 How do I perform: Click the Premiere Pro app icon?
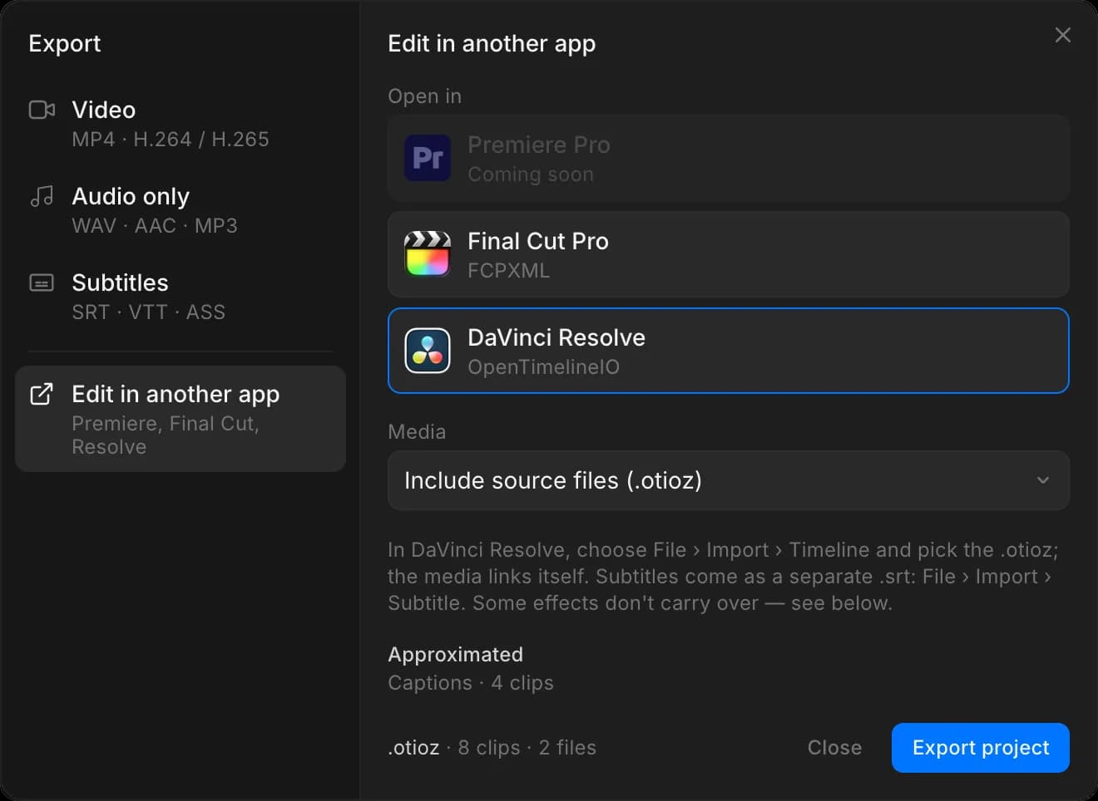pyautogui.click(x=428, y=158)
